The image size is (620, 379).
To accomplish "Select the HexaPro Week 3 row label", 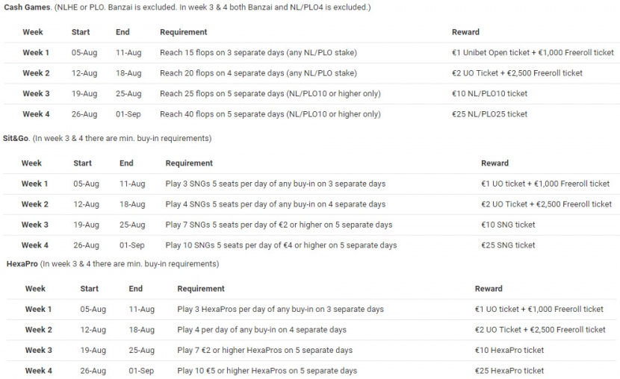I will coord(38,350).
